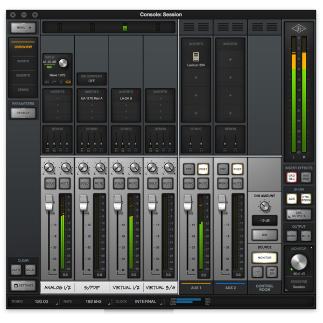The width and height of the screenshot is (323, 323).
Task: Toggle the PAD on the Neve 1073 input
Action: click(x=68, y=82)
